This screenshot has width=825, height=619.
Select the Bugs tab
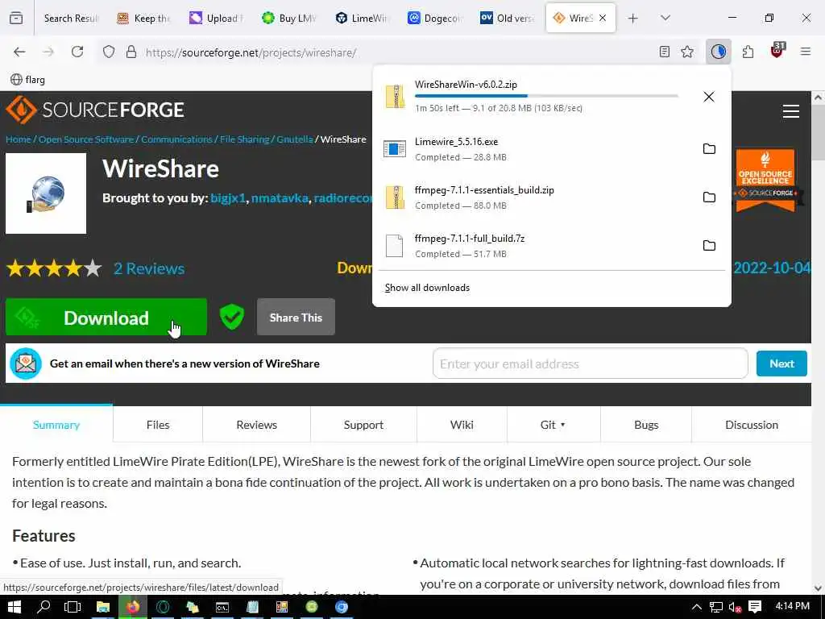coord(646,424)
